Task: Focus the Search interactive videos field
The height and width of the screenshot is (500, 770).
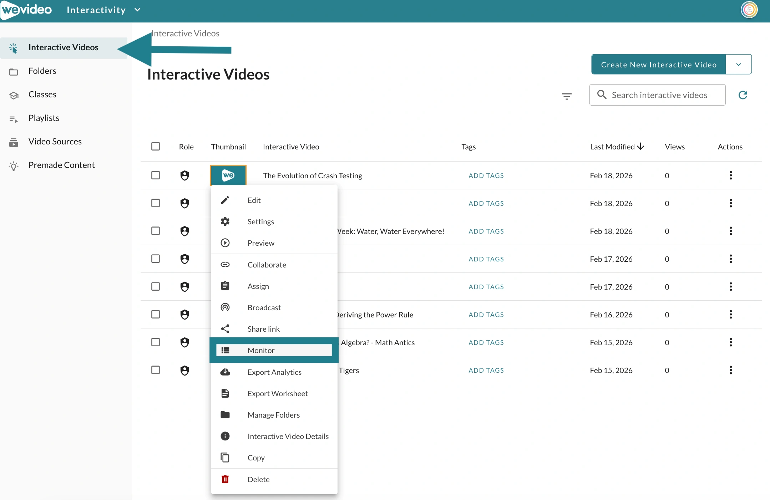Action: [x=657, y=95]
